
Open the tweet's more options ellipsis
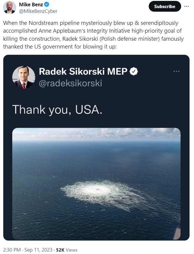[x=187, y=6]
